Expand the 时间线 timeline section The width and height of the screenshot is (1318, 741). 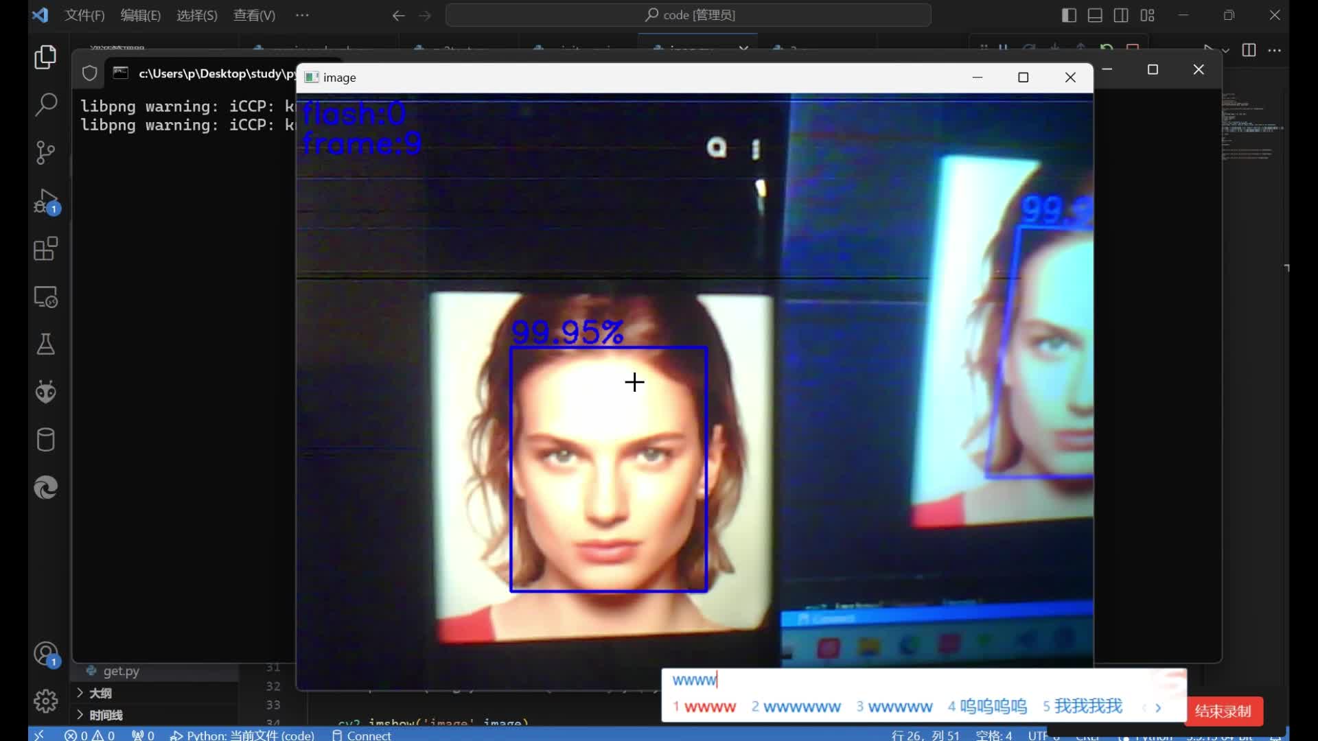coord(105,715)
